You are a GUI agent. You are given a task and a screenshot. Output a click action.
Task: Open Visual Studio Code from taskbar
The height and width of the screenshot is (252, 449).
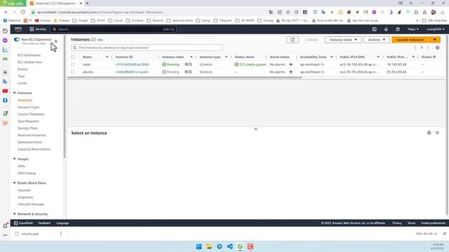[x=229, y=246]
